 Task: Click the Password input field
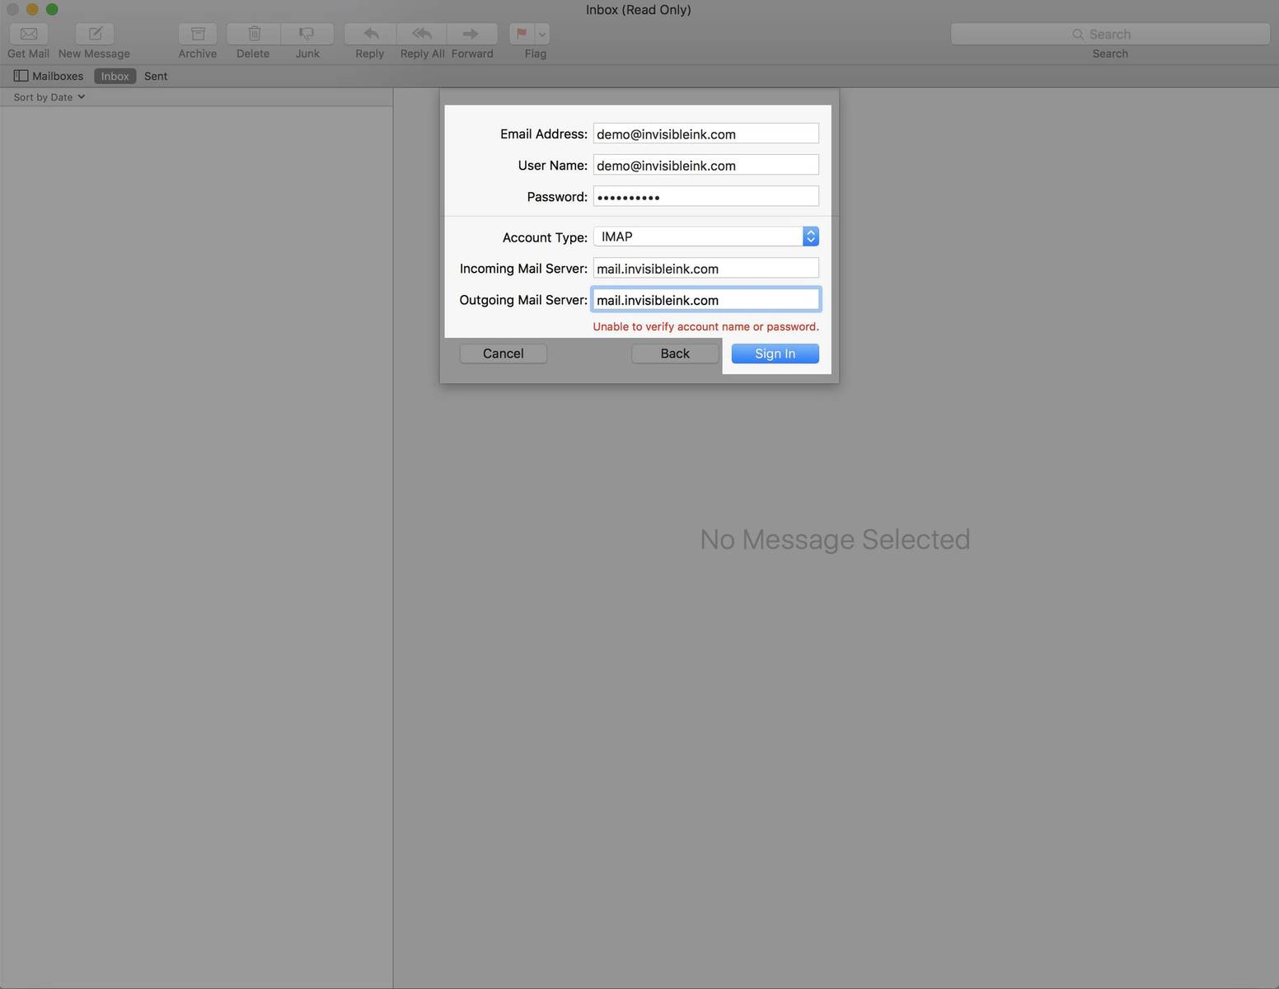click(x=705, y=196)
